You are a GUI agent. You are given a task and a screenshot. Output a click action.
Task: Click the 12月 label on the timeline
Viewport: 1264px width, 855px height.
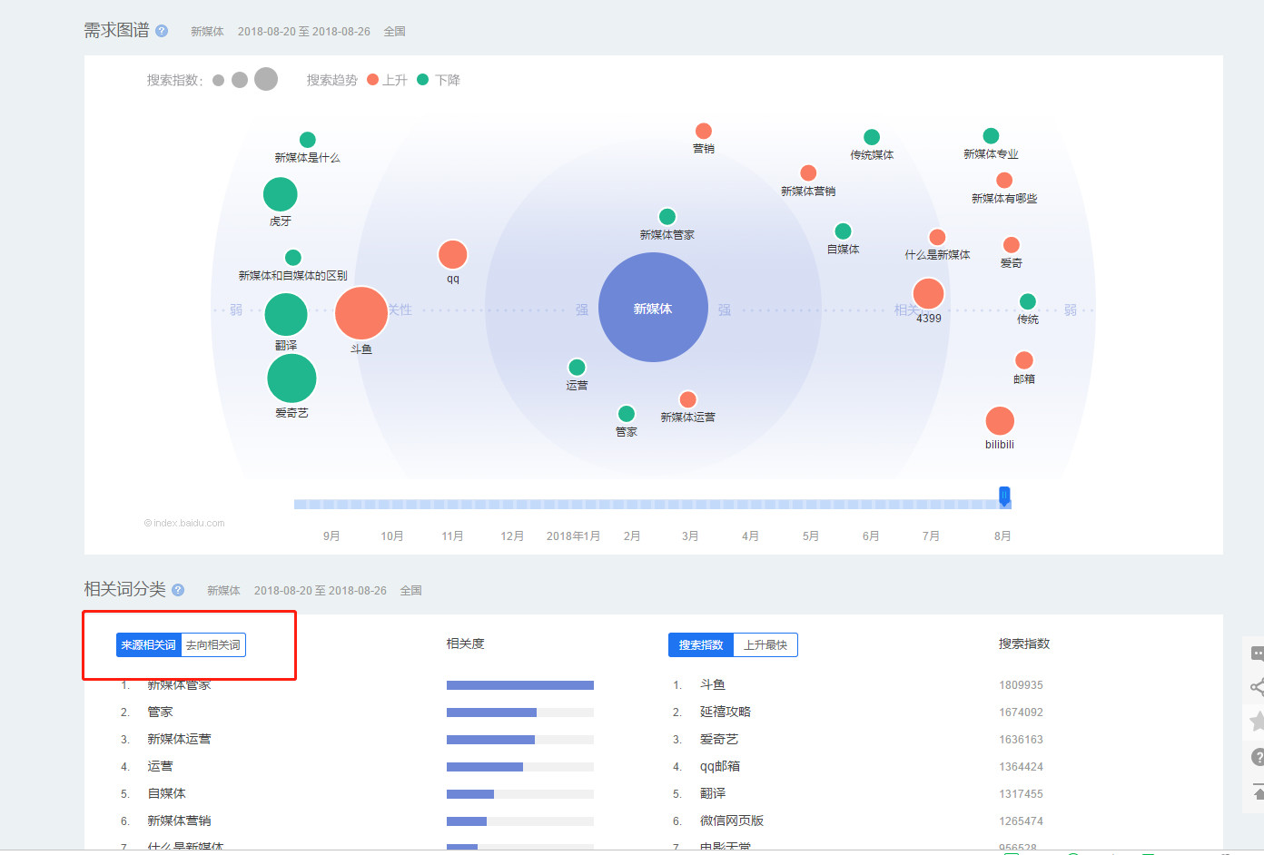coord(512,536)
